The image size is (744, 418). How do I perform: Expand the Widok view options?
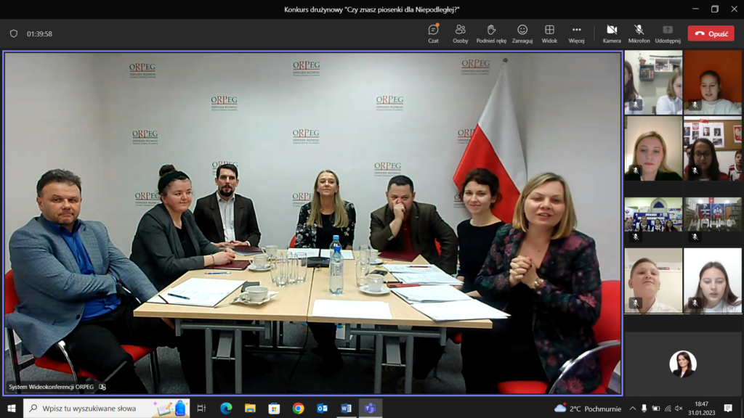pos(549,33)
